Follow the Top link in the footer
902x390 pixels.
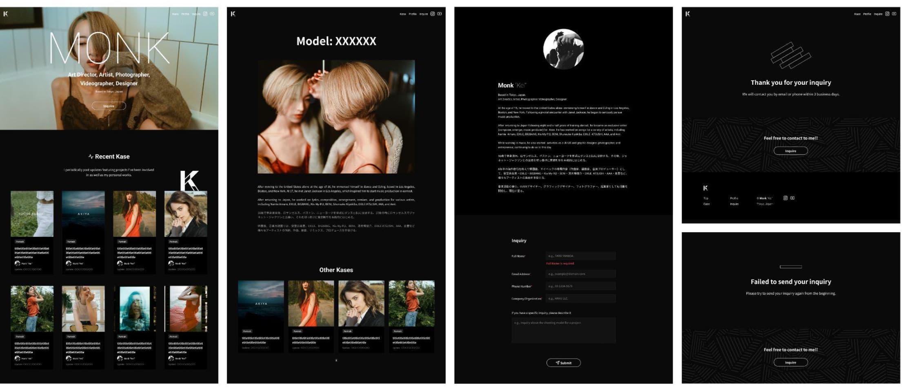point(706,198)
